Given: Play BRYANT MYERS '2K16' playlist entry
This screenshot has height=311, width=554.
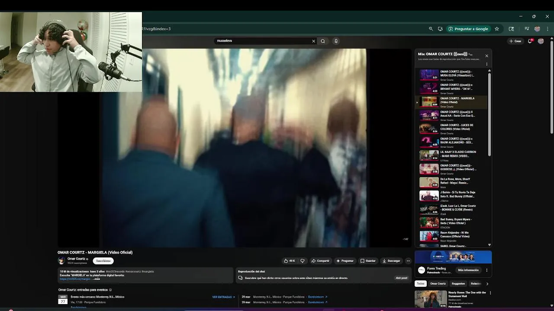Looking at the screenshot, I should pyautogui.click(x=452, y=89).
